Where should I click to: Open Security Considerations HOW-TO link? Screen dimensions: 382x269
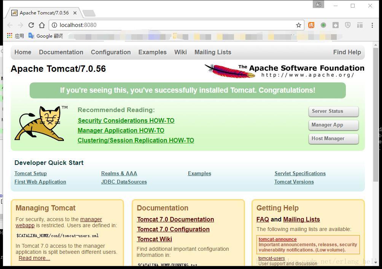click(126, 121)
